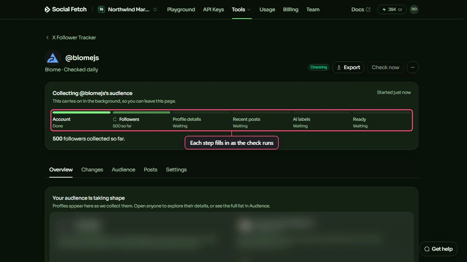Switch to the Posts tab
Viewport: 467px width, 262px height.
tap(151, 170)
